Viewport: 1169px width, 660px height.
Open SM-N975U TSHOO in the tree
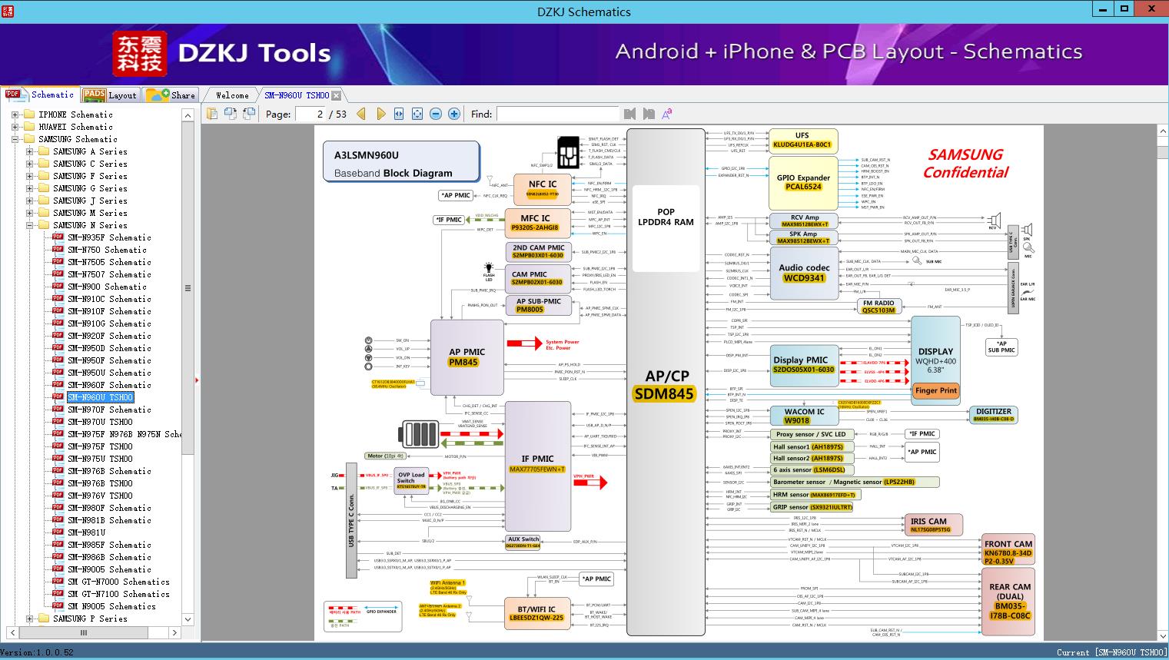click(x=100, y=459)
